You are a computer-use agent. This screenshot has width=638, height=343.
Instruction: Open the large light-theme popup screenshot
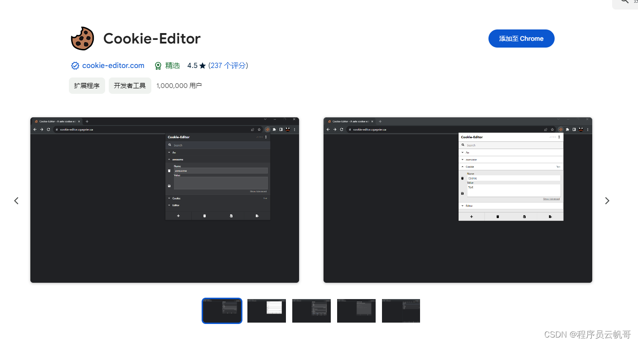pos(458,200)
